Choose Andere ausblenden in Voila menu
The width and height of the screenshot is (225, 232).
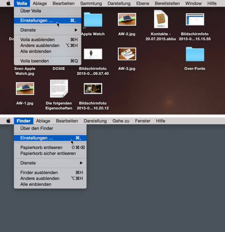(48, 45)
